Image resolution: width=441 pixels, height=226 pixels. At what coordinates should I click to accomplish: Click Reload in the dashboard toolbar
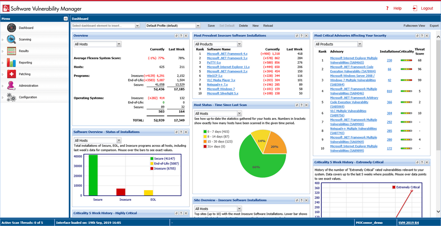click(268, 26)
